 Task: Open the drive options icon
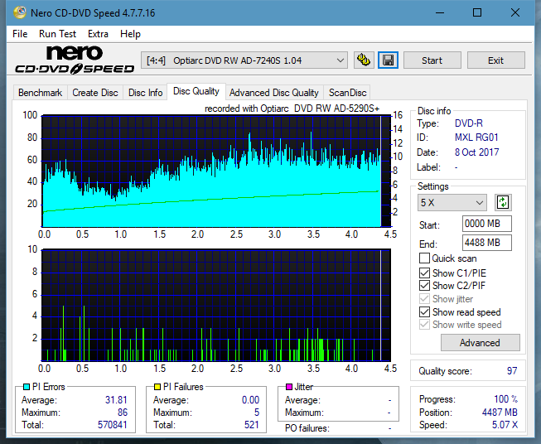coord(364,60)
